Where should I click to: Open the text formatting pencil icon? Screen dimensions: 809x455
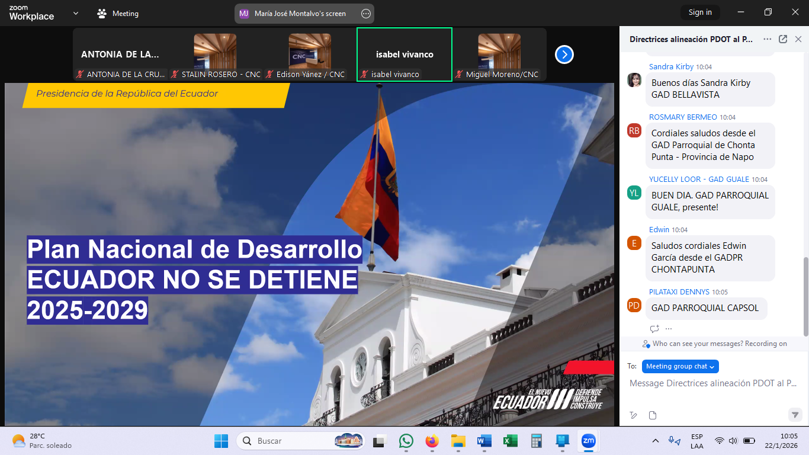[x=633, y=415]
